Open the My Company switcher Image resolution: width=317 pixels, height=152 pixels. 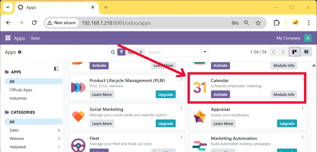click(x=288, y=38)
